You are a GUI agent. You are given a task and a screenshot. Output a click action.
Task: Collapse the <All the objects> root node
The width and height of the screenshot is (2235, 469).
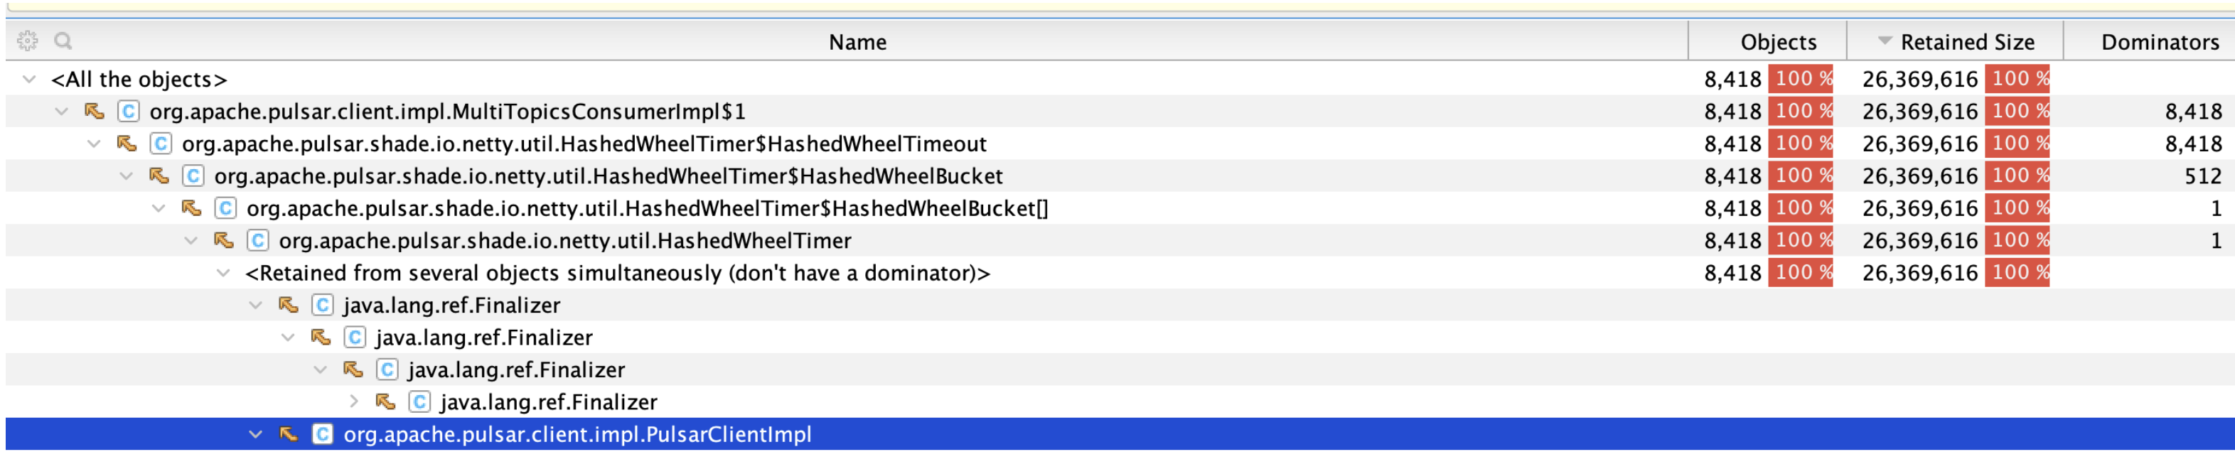(29, 79)
